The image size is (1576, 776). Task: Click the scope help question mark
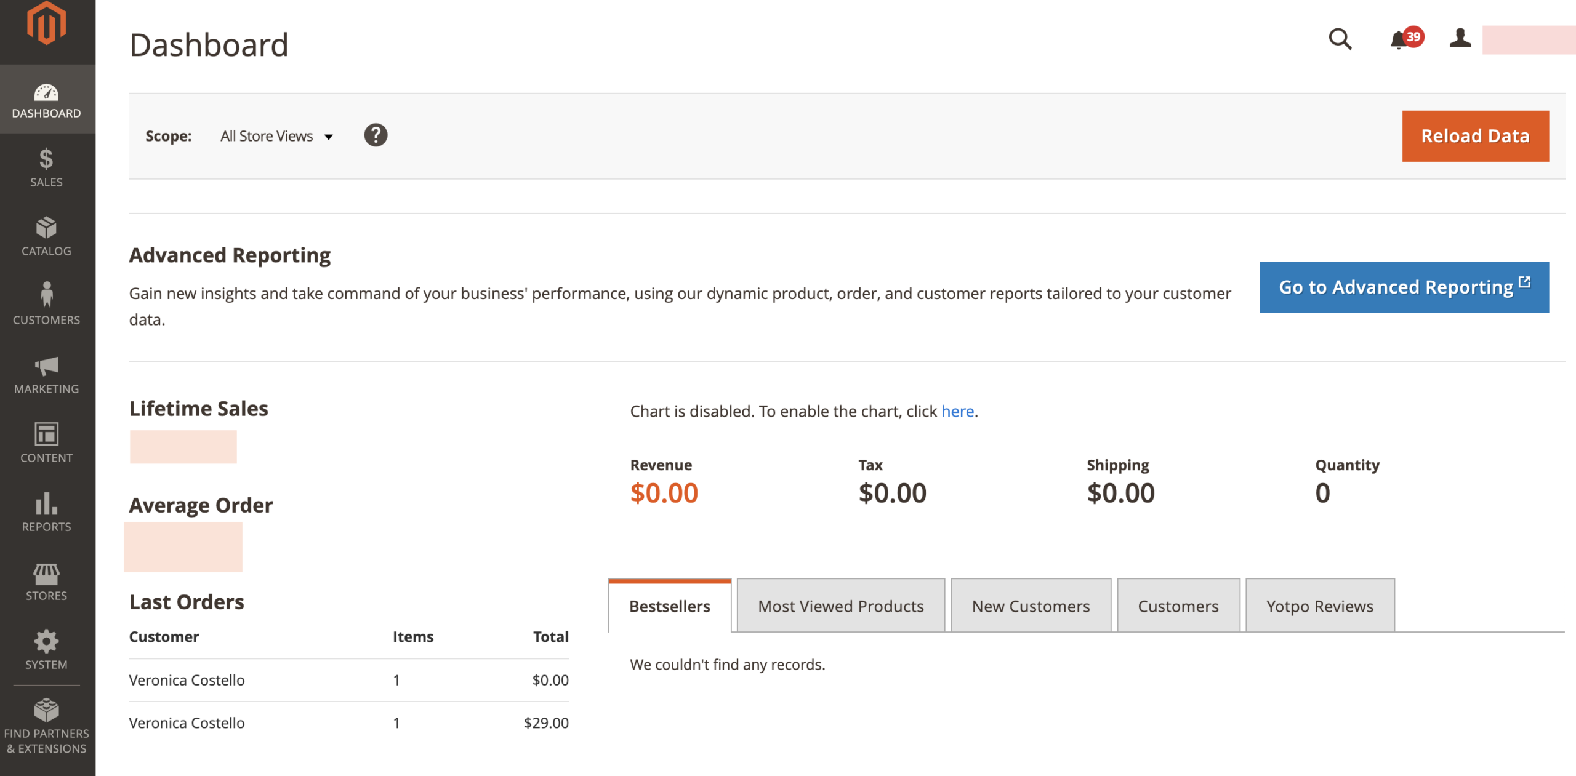point(376,135)
